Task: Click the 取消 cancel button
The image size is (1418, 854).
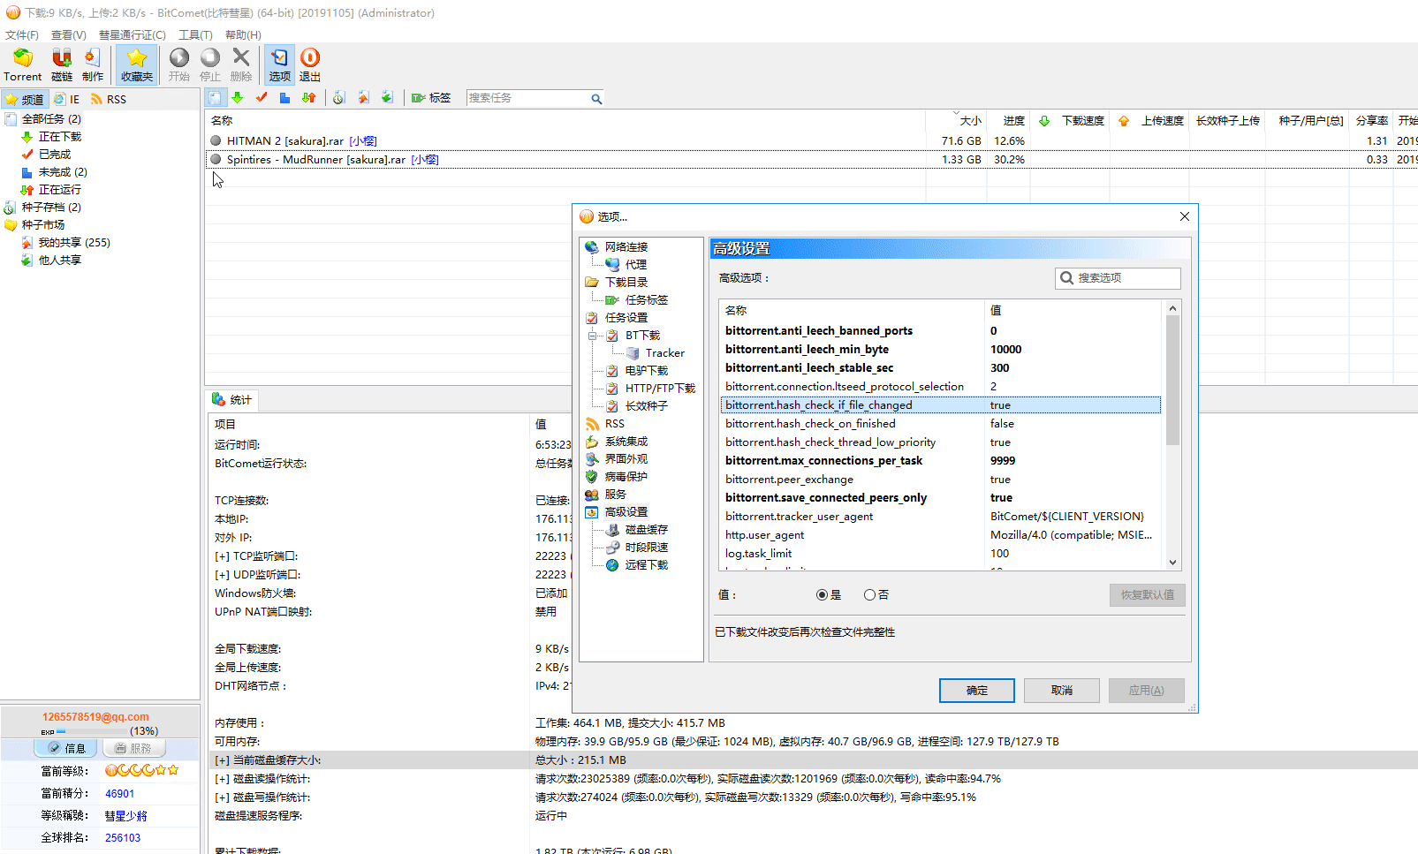Action: point(1062,691)
